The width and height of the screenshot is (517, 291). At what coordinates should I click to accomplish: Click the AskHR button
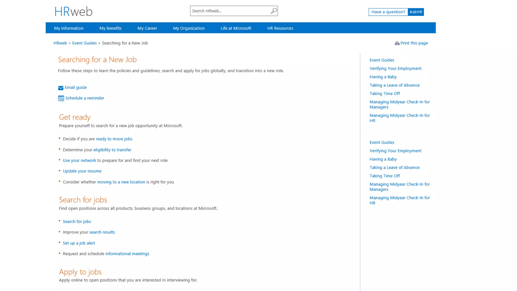pyautogui.click(x=416, y=12)
